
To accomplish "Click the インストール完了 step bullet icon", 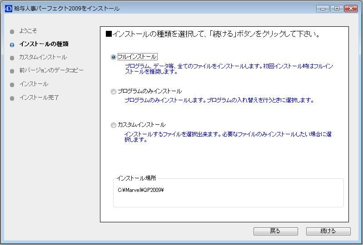I will [12, 98].
